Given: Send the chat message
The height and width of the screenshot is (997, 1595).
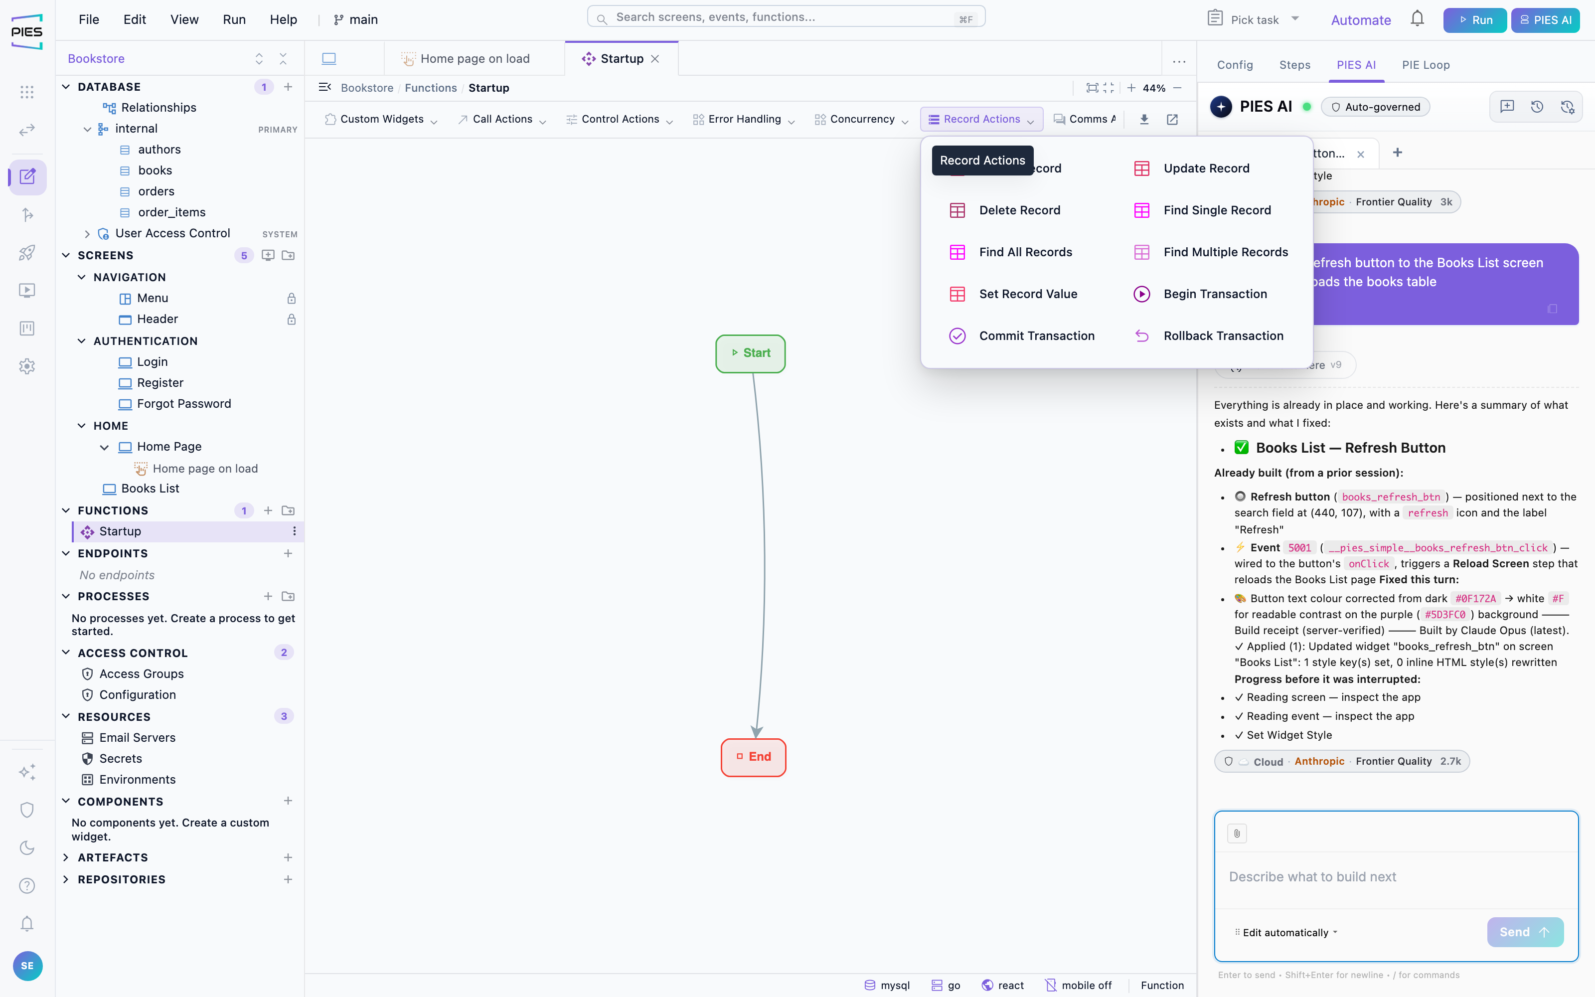Looking at the screenshot, I should point(1525,932).
